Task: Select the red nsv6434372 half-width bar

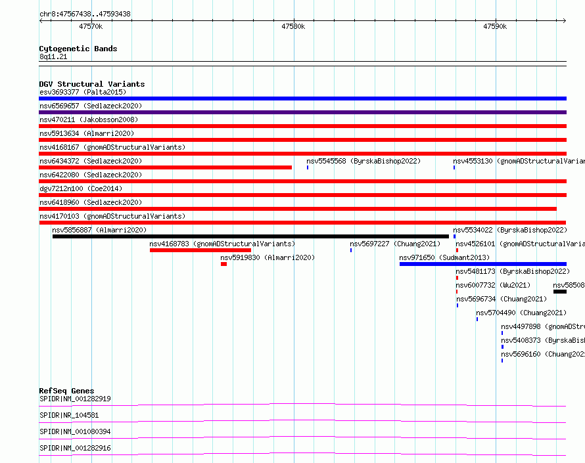Action: pos(165,167)
